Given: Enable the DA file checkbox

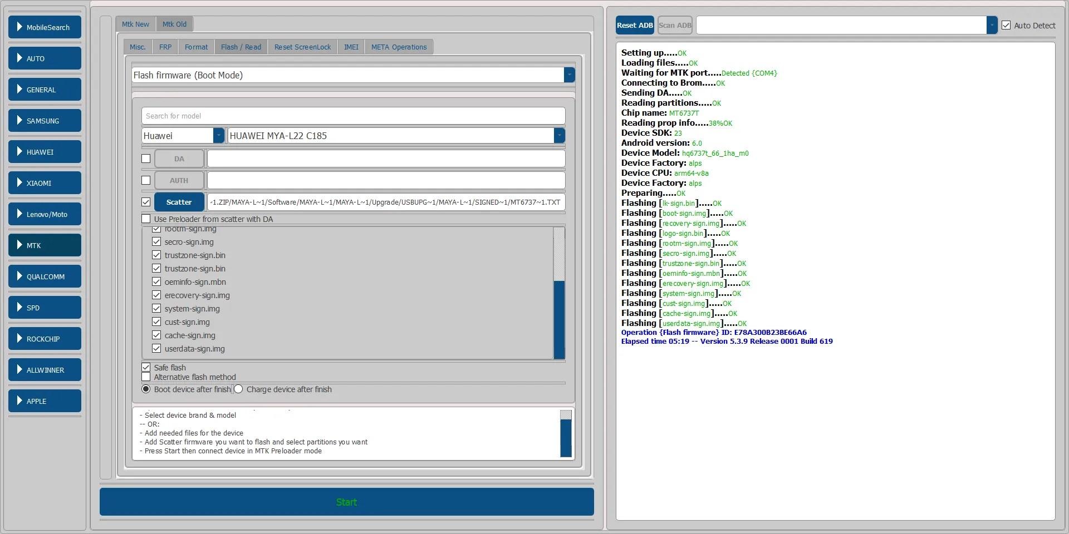Looking at the screenshot, I should 146,159.
